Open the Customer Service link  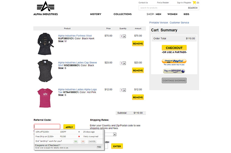pyautogui.click(x=179, y=23)
